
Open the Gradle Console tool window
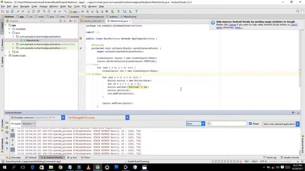click(290, 157)
